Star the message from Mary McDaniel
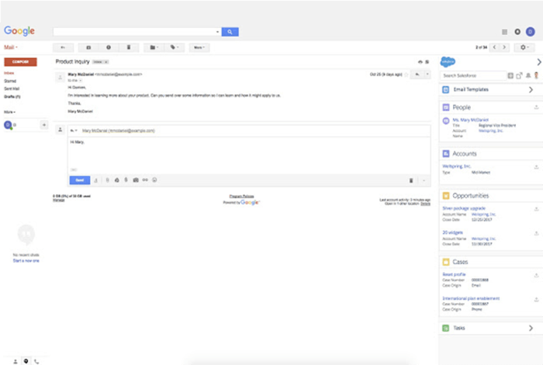The image size is (543, 365). (406, 75)
